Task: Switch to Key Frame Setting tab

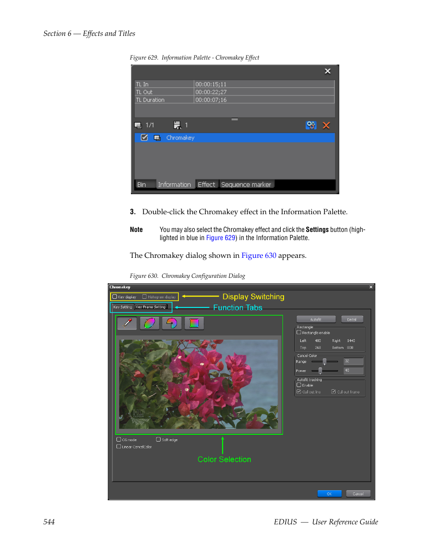Action: pos(151,307)
